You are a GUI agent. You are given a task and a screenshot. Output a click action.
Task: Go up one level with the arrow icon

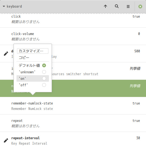[x=105, y=7]
